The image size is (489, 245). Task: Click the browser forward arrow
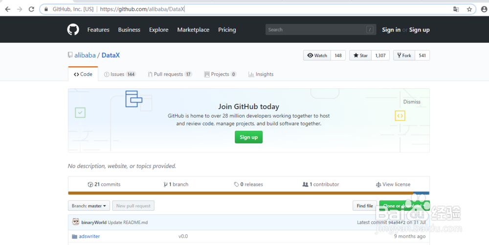20,9
